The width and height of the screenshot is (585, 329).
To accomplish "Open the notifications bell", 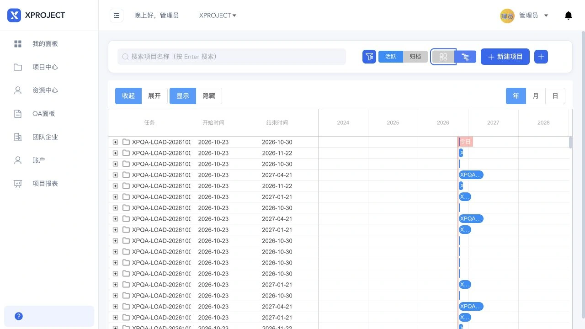I will tap(569, 16).
